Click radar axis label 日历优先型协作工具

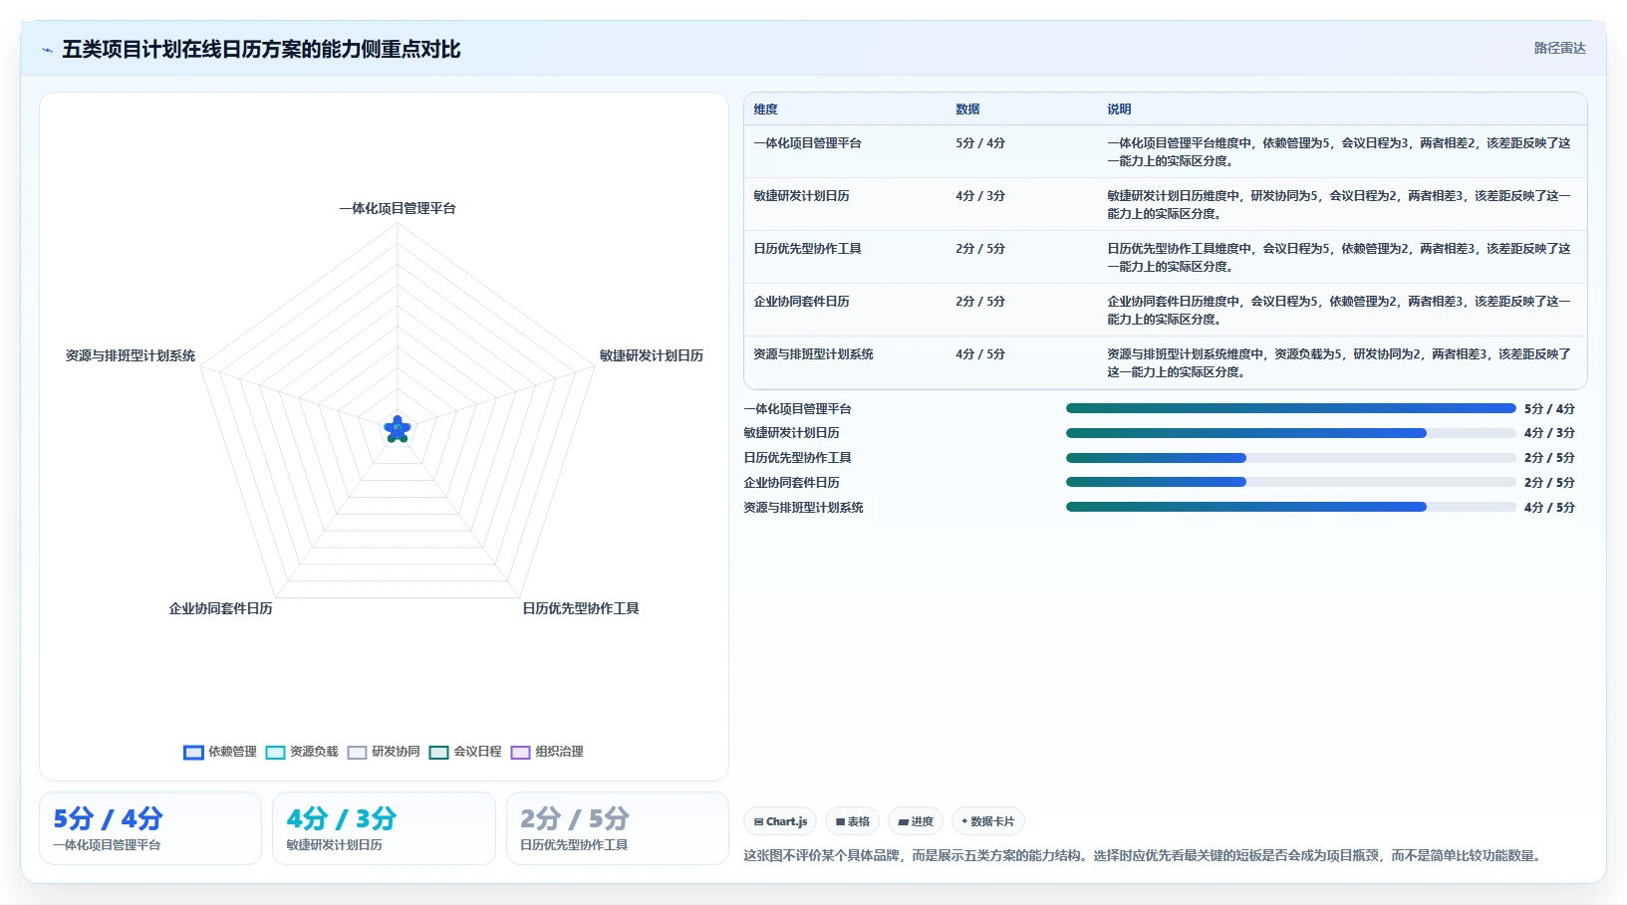pos(581,608)
